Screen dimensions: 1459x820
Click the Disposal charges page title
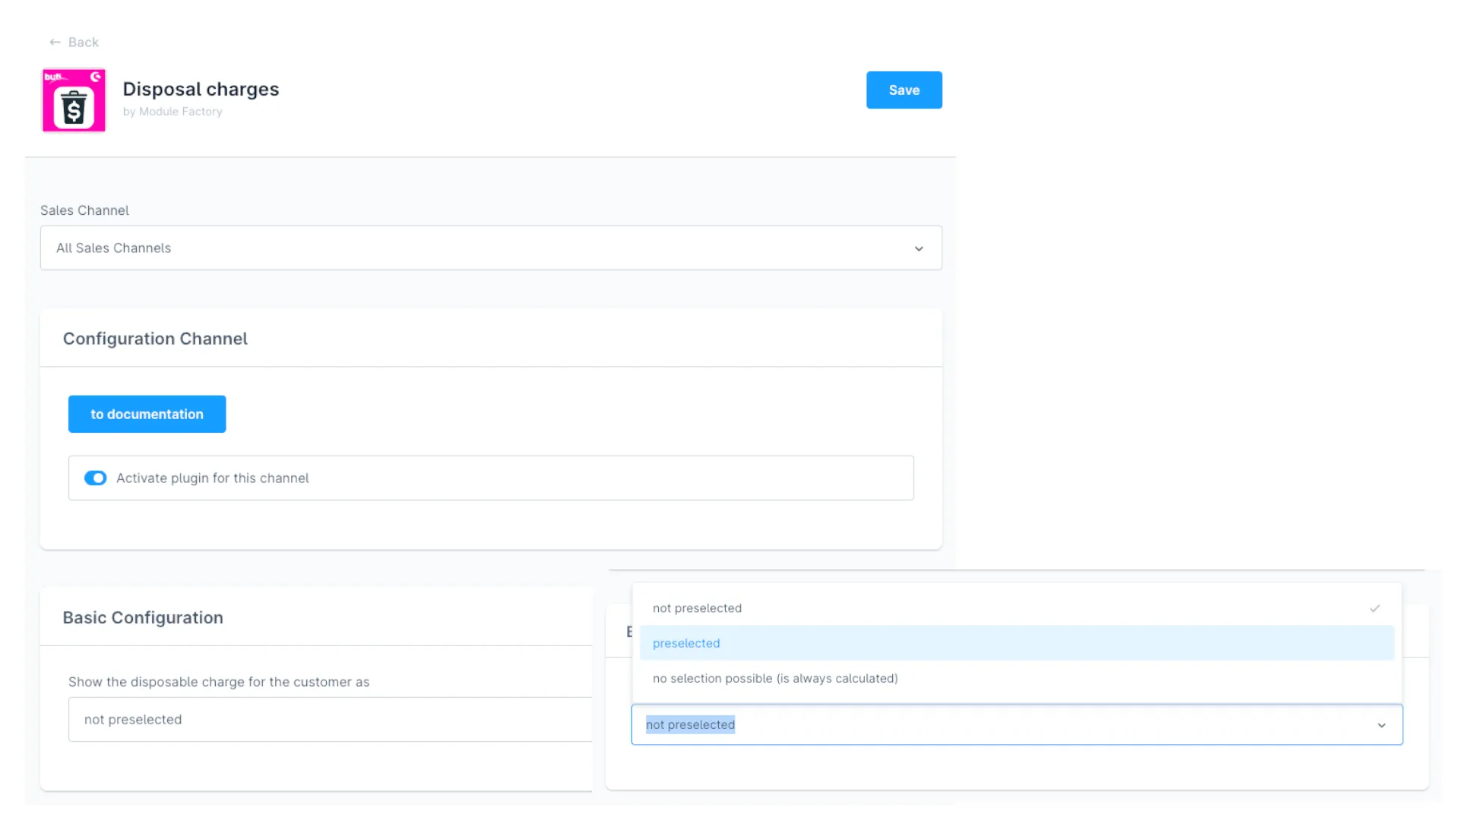(x=201, y=90)
